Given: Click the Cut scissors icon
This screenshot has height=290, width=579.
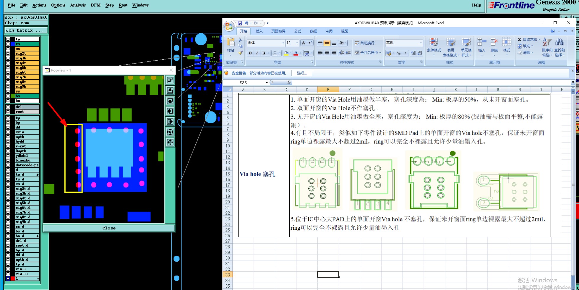Looking at the screenshot, I should click(240, 40).
